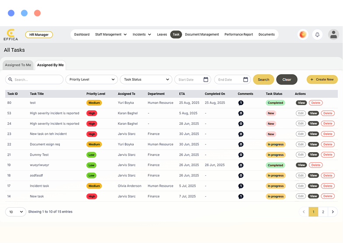The width and height of the screenshot is (343, 243).
Task: Go to next page arrow
Action: tap(333, 212)
